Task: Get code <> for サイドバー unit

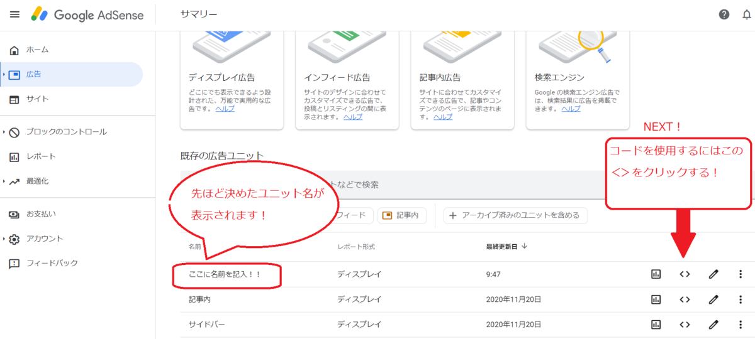Action: point(685,325)
